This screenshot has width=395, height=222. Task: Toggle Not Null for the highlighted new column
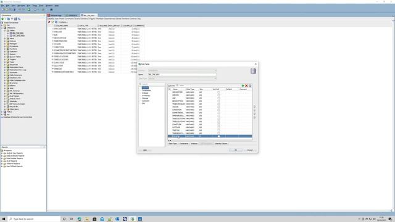(x=218, y=136)
